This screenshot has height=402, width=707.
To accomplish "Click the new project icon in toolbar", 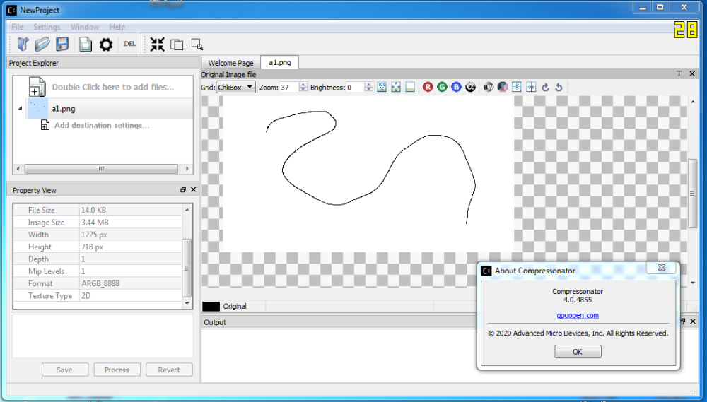I will click(x=23, y=45).
